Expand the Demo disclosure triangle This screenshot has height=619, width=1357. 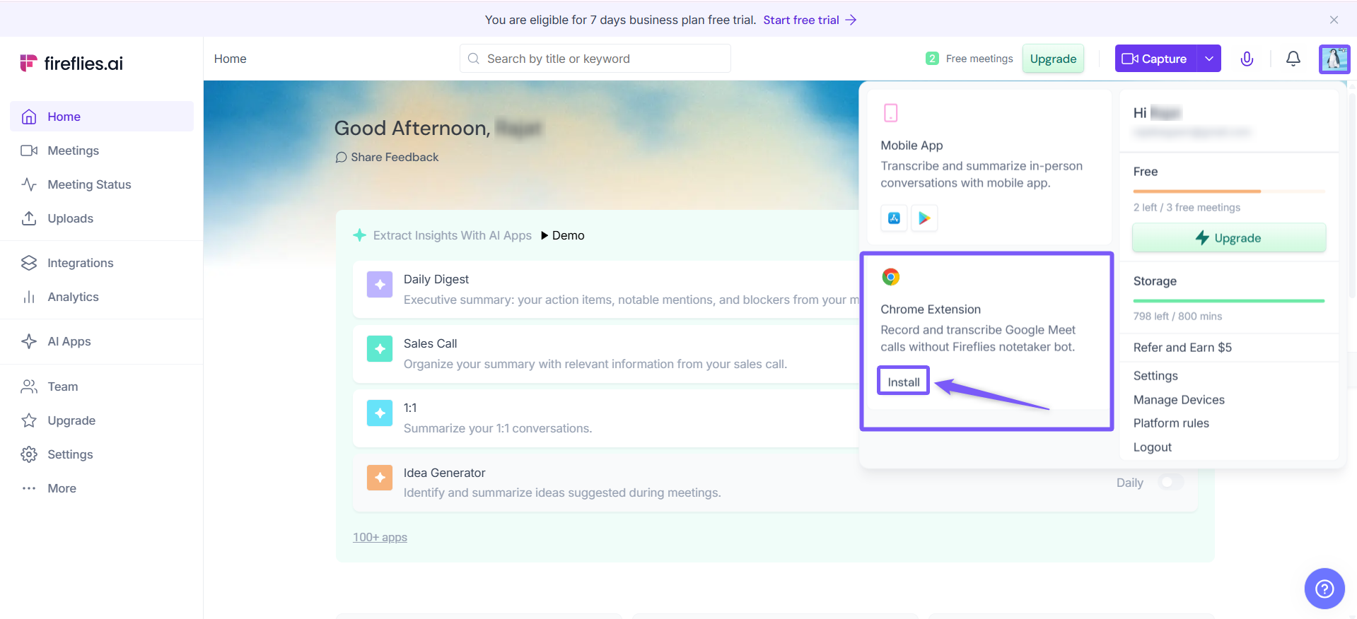pos(544,235)
